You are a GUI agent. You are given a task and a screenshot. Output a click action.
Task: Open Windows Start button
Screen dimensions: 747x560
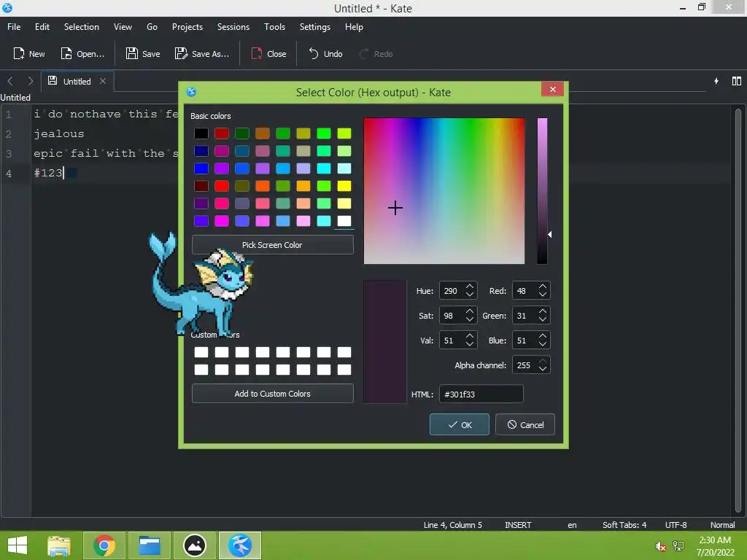click(18, 545)
